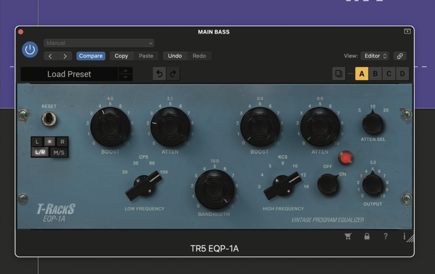Click the lock authorization icon
435x274 pixels.
coord(367,236)
